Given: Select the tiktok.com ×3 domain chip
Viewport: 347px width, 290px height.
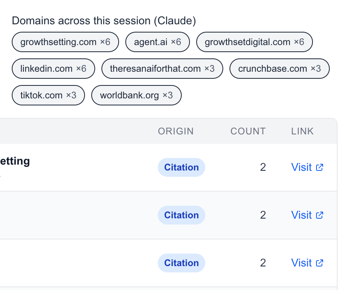Looking at the screenshot, I should click(x=48, y=95).
